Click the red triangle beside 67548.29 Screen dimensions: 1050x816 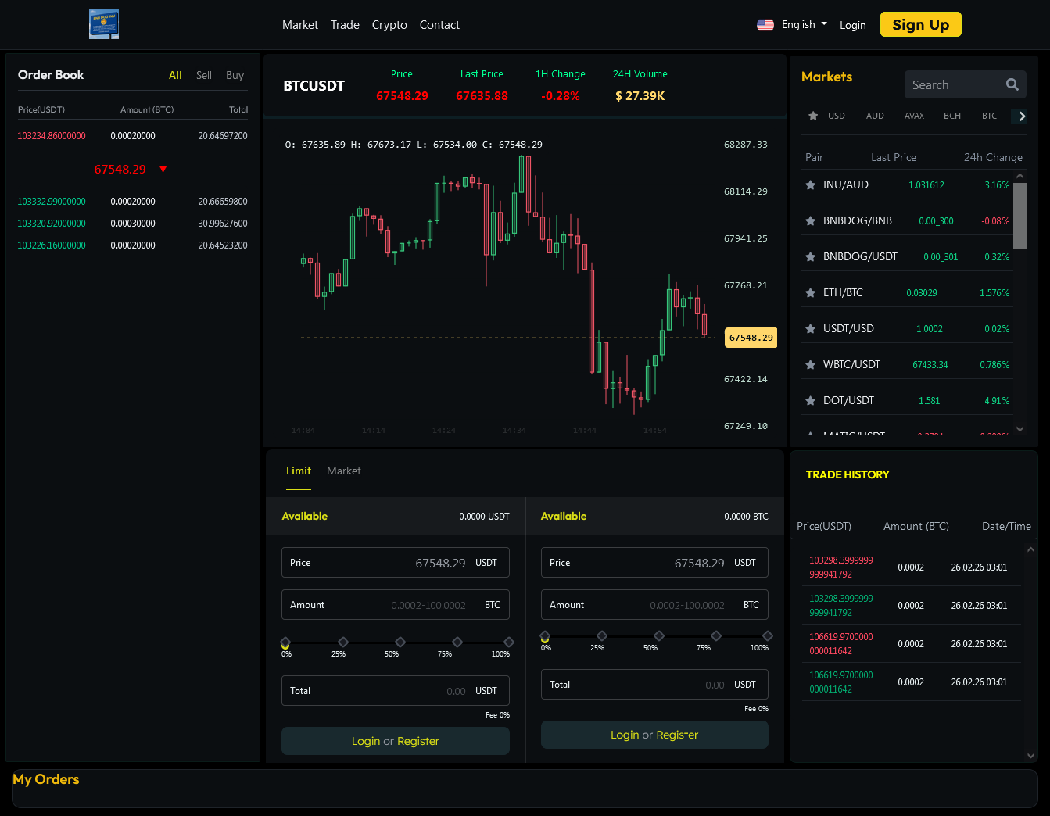click(x=163, y=169)
